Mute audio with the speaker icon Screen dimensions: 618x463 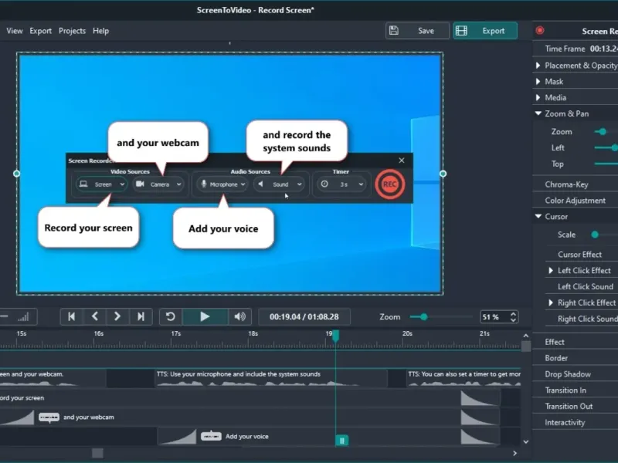(x=239, y=317)
